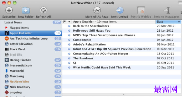Open the inessential.com feed

31,65
